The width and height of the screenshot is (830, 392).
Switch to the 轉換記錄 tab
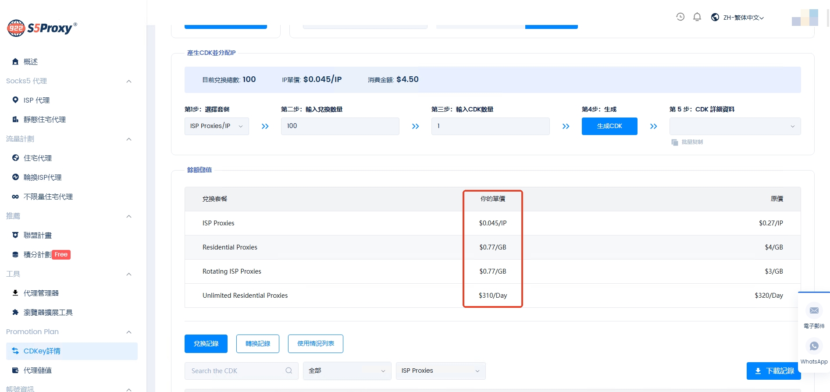257,344
